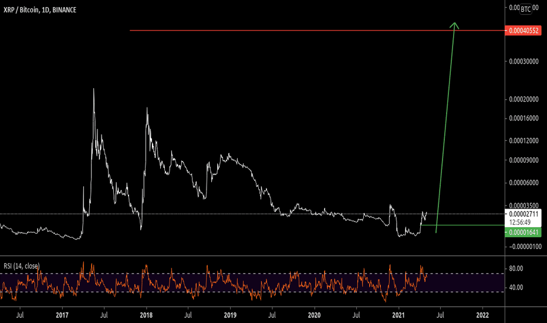The image size is (547, 323).
Task: Click the 2021 label on time axis
Action: [x=399, y=315]
